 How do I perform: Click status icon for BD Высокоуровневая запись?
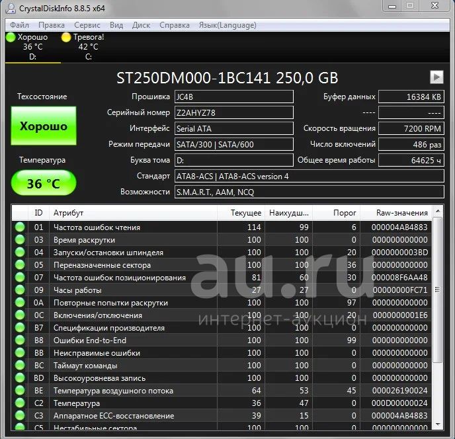tap(20, 378)
